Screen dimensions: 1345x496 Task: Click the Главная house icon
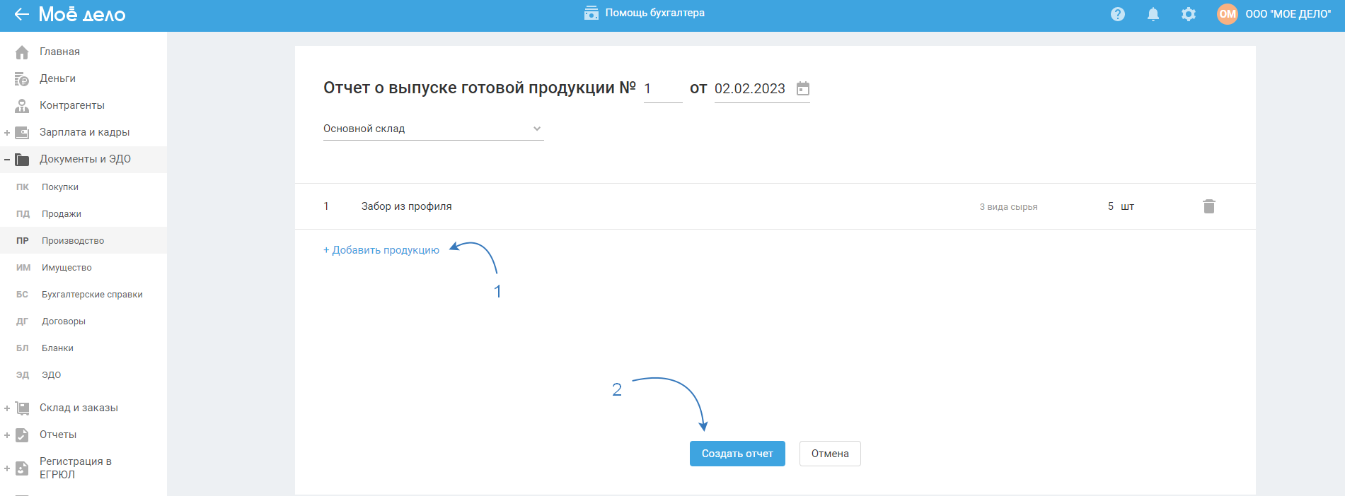click(22, 52)
